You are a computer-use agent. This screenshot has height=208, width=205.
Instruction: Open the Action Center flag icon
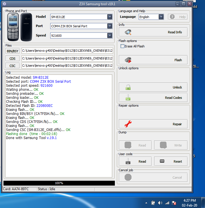click(174, 203)
